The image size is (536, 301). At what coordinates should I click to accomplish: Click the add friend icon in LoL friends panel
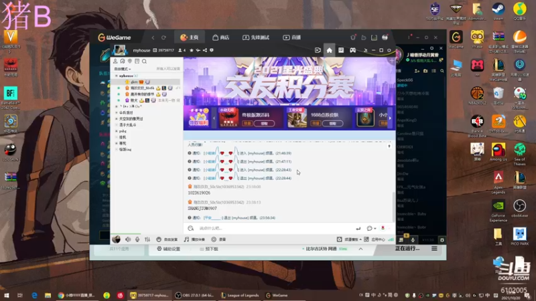coord(417,71)
